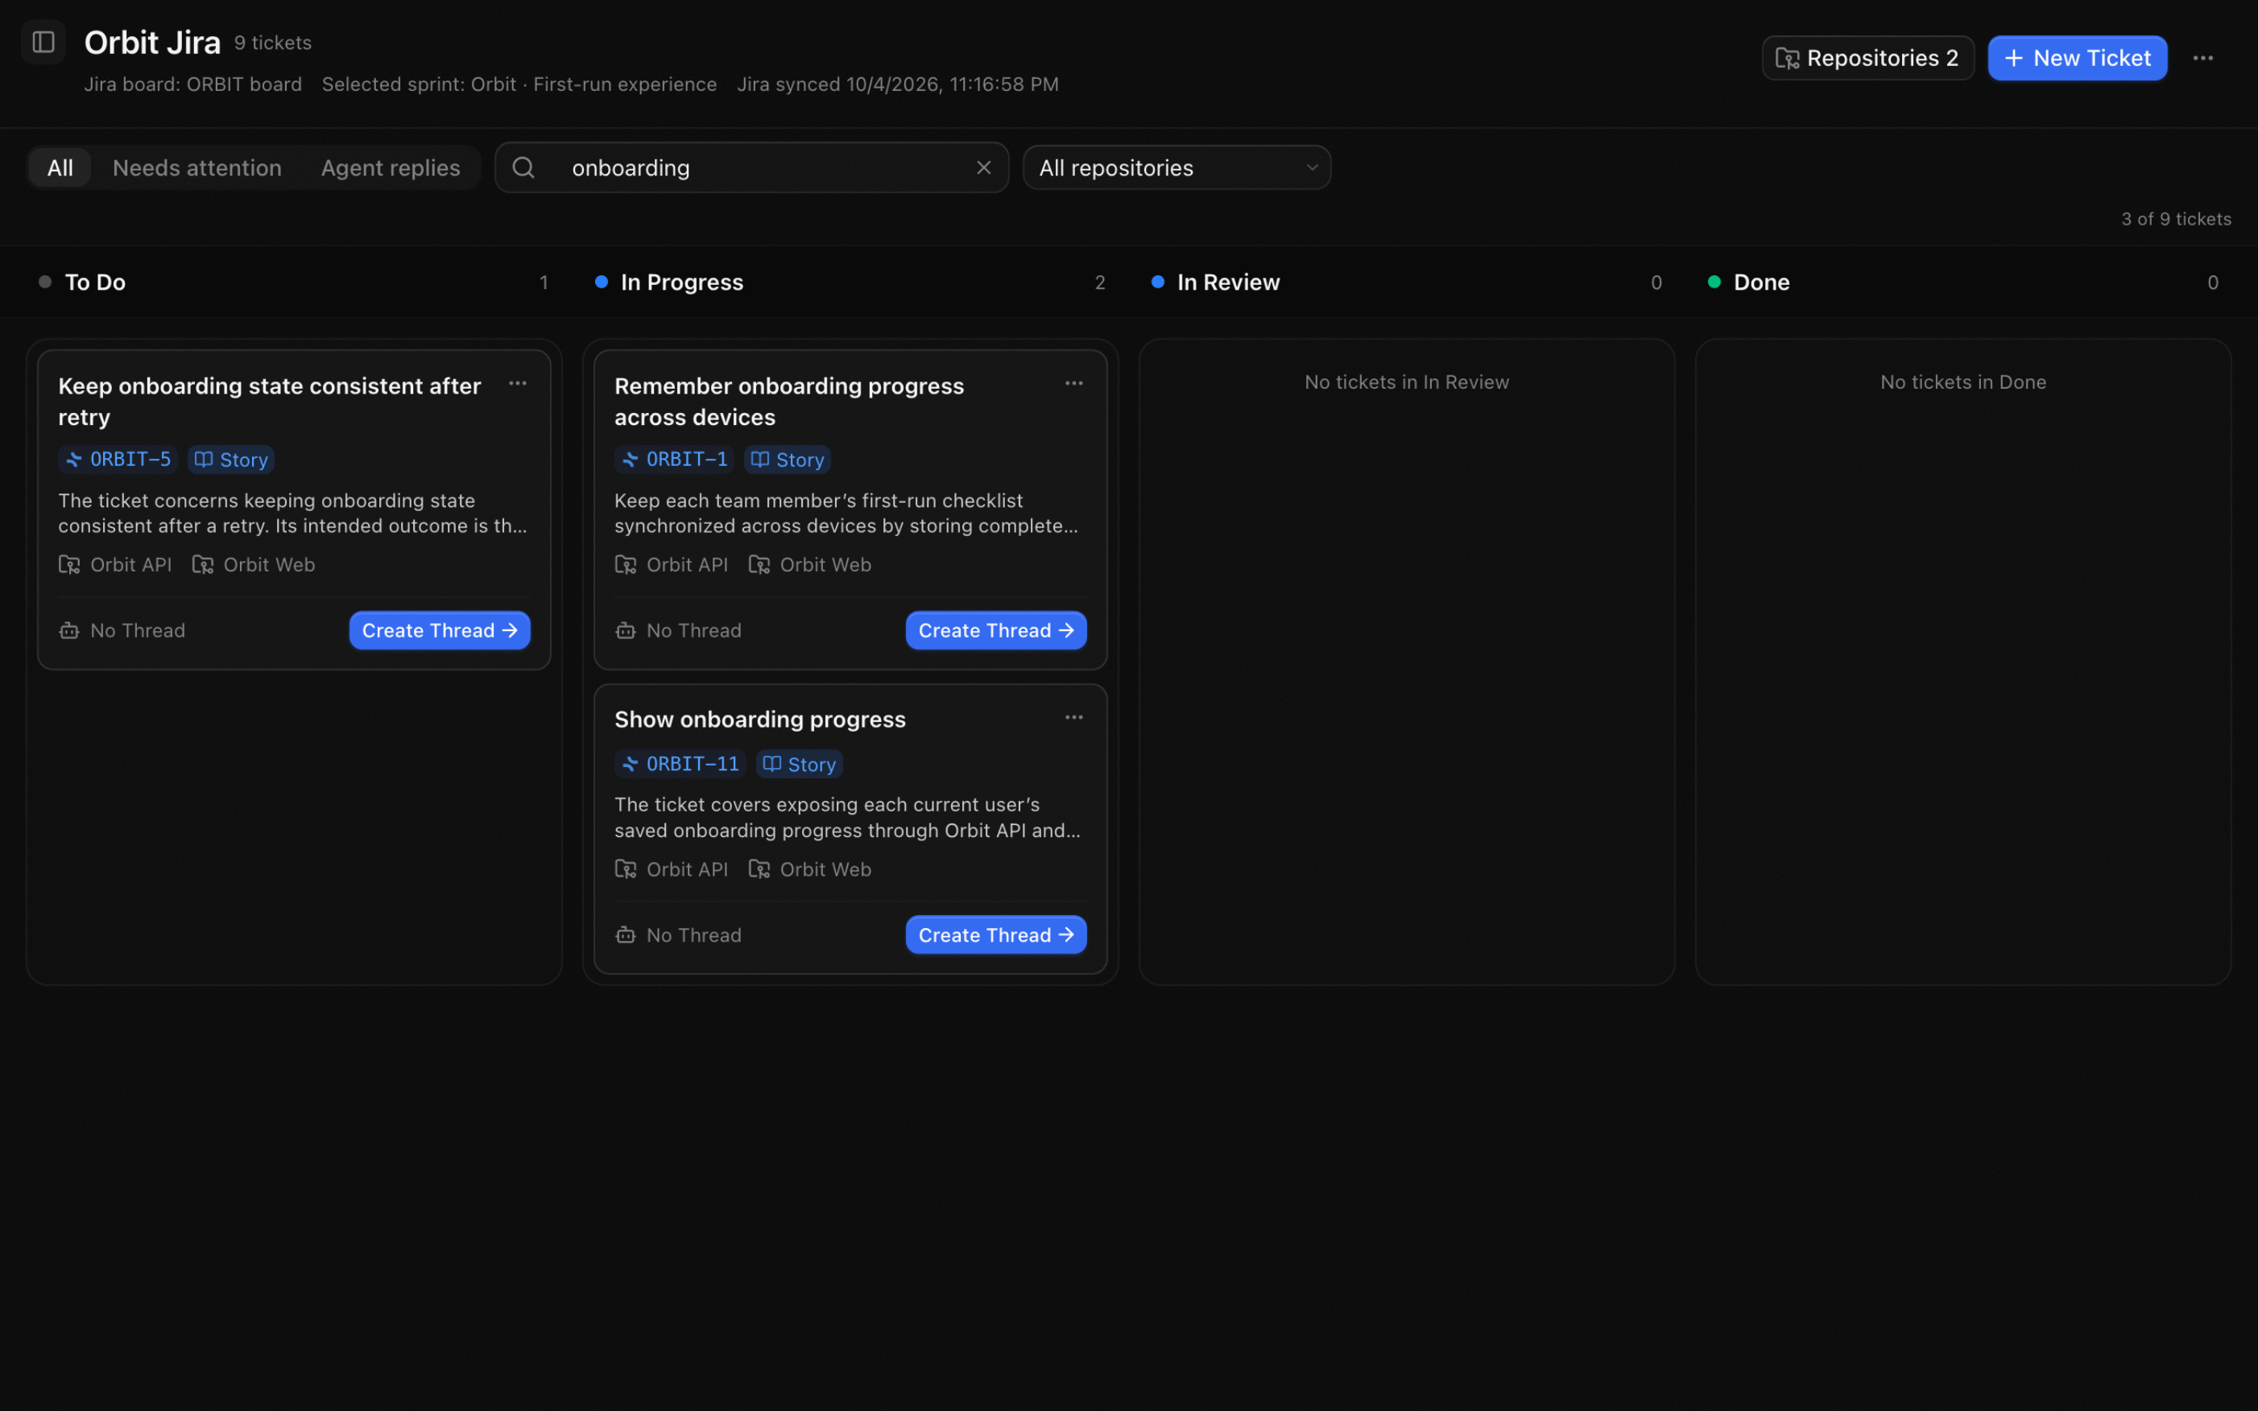Open the ORBIT-5 Jira key badge

(118, 459)
